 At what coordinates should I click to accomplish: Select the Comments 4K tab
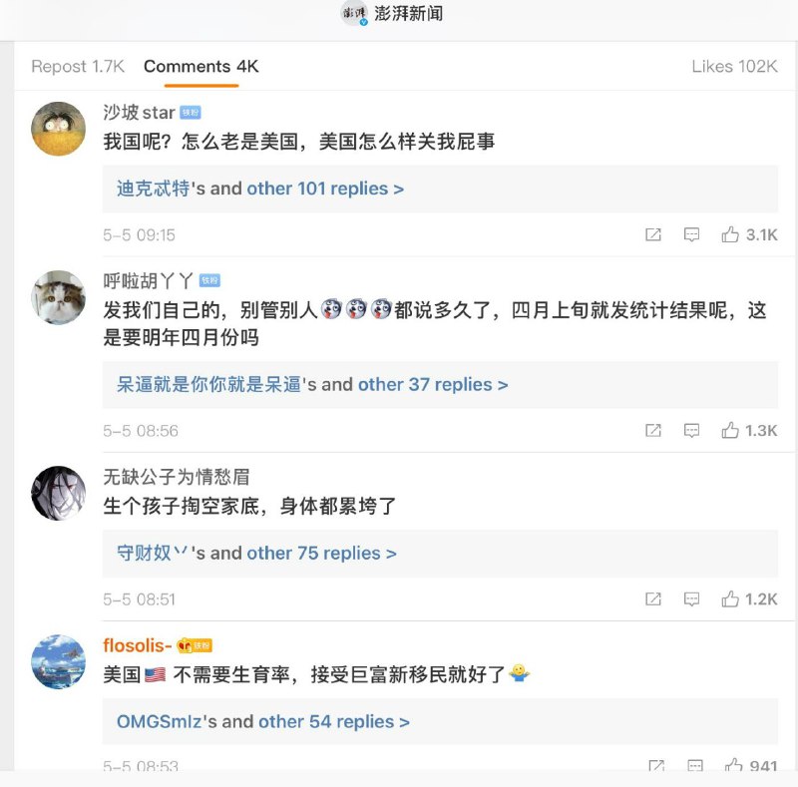200,67
